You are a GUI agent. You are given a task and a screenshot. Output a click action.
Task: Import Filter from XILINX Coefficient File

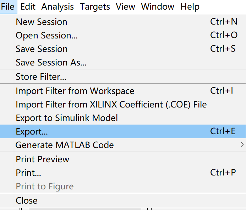(111, 104)
